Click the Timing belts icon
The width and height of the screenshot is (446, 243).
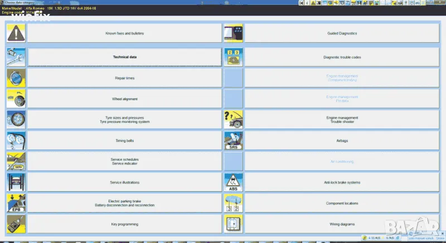pos(16,140)
